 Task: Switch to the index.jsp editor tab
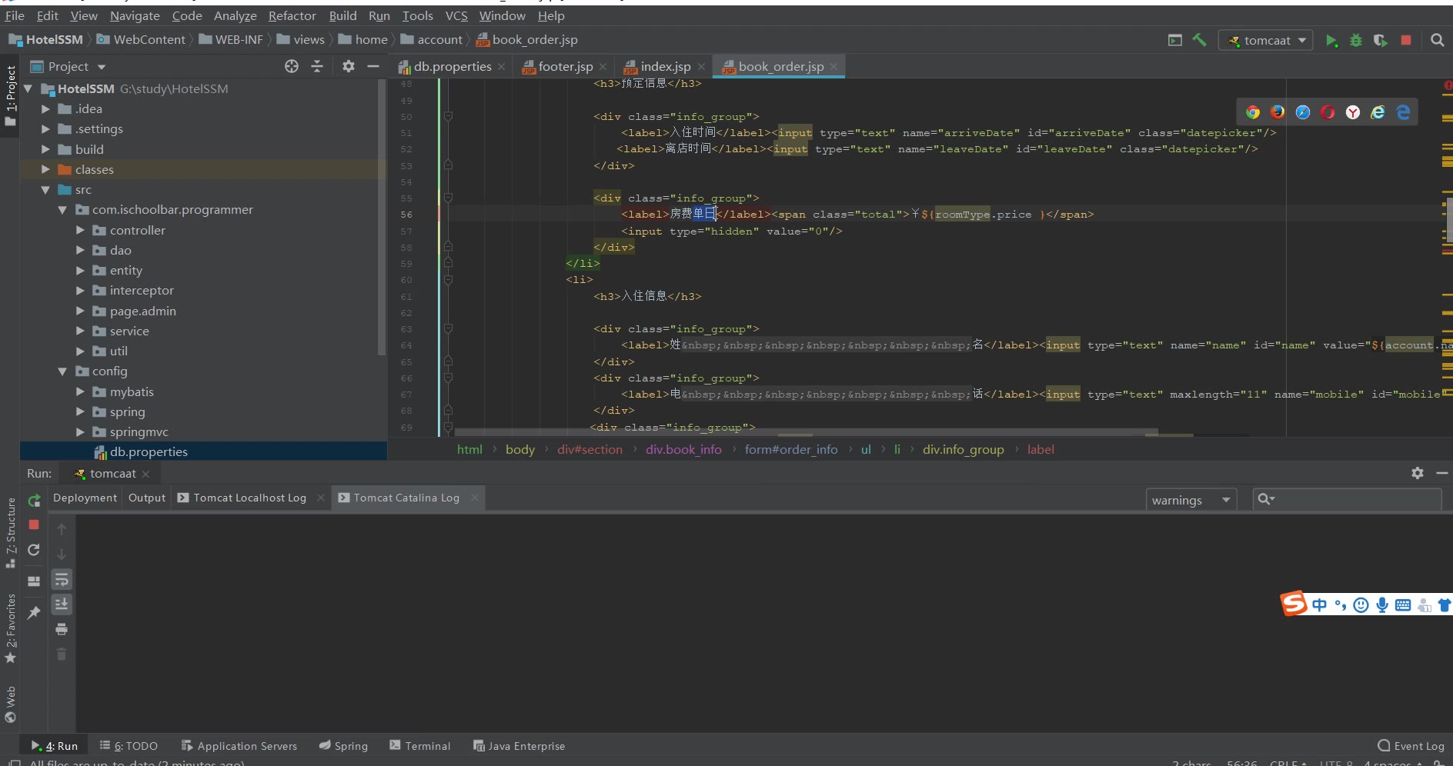click(665, 67)
